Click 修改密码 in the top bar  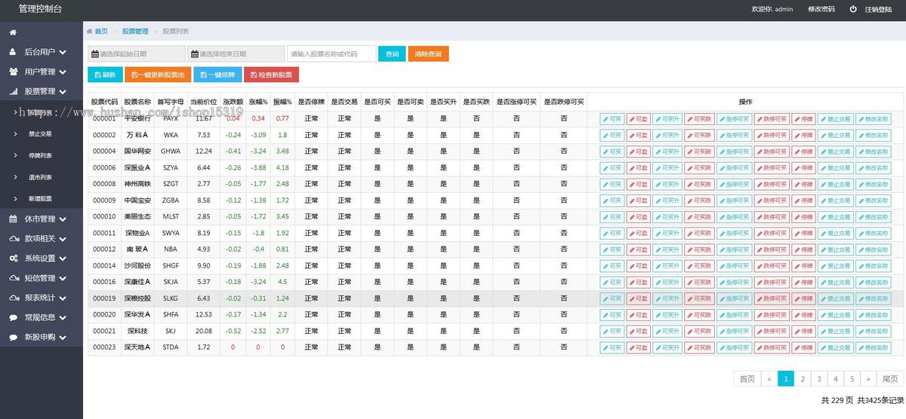[x=821, y=9]
